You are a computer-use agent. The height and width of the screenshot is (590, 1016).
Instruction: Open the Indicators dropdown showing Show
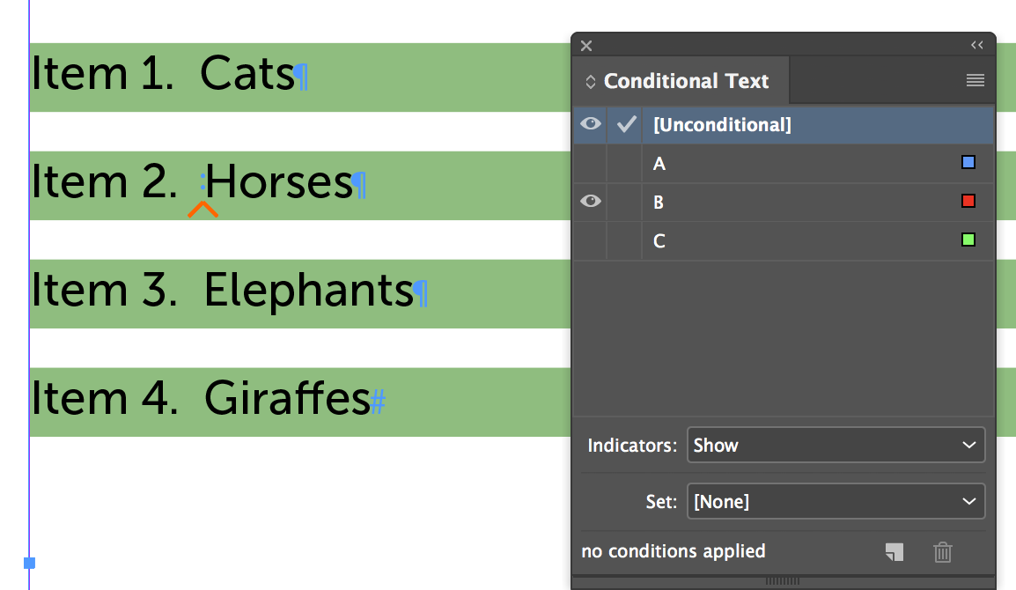click(836, 445)
